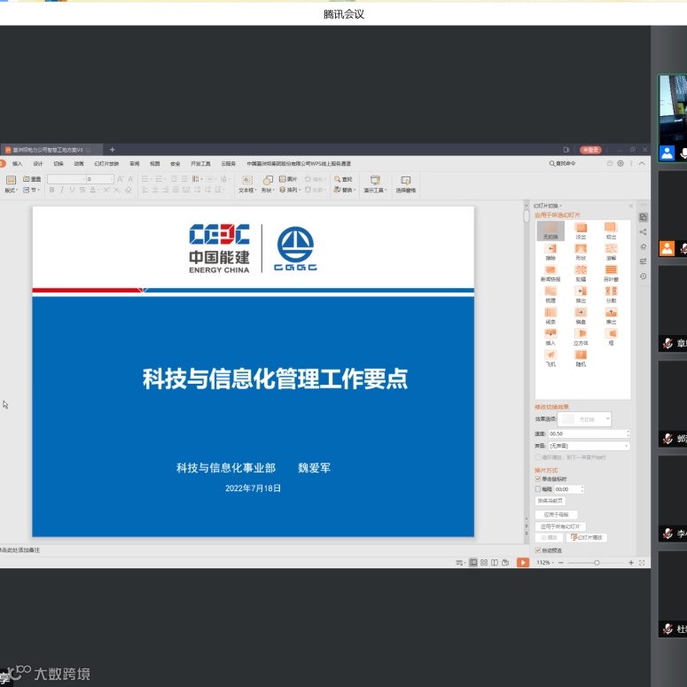This screenshot has width=687, height=687.
Task: Select 无切换 no transition option
Action: pyautogui.click(x=550, y=230)
